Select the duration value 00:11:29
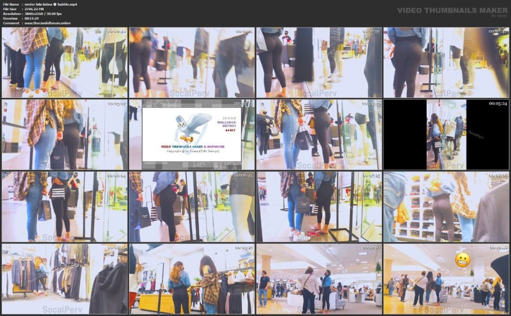The image size is (511, 316). coord(32,18)
